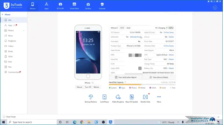Open 3uAirPlayer tool

(104, 98)
